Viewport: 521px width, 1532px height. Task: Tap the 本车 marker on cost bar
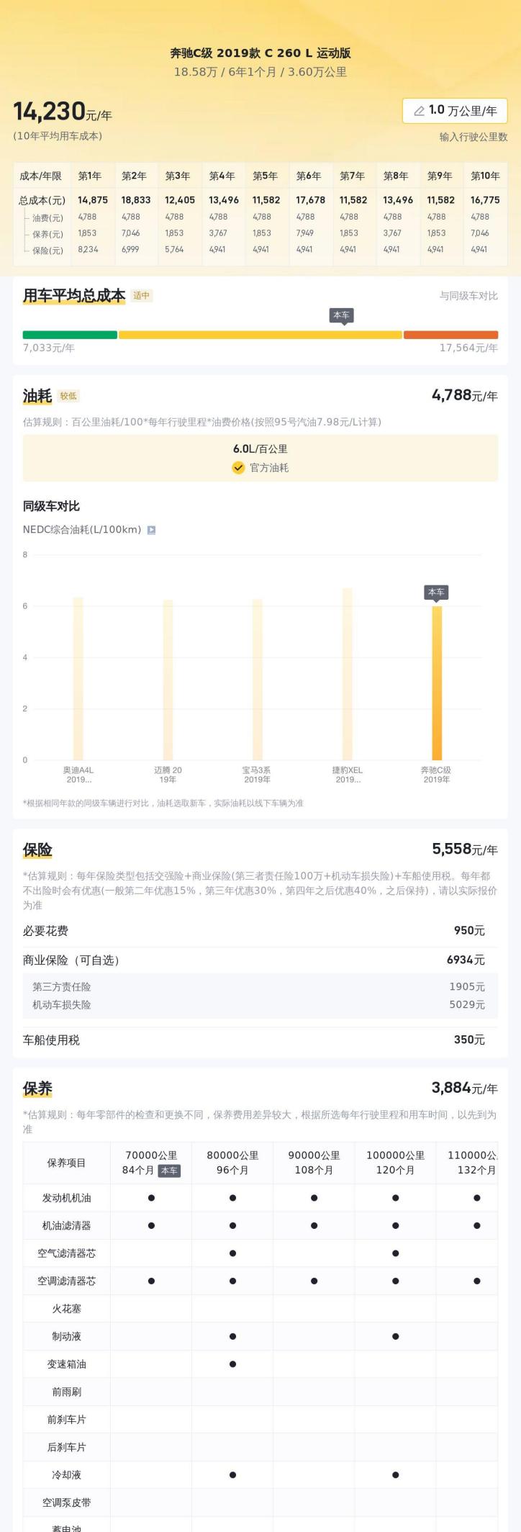tap(342, 315)
